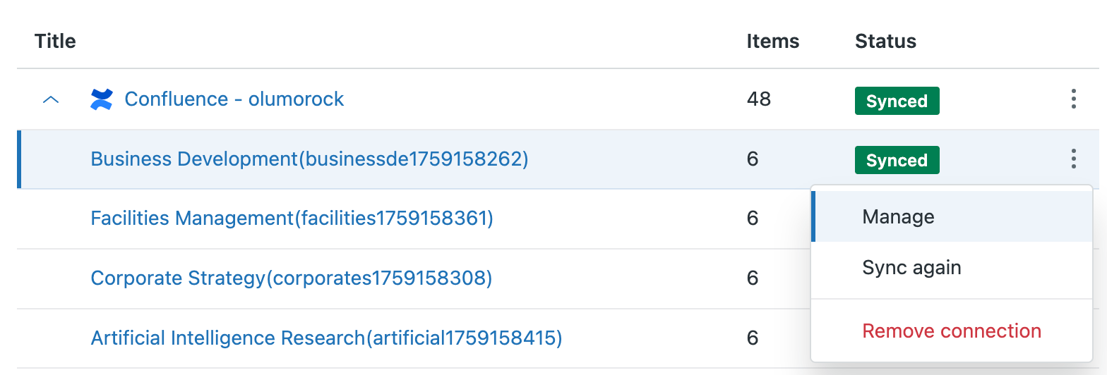1107x375 pixels.
Task: Select Sync again in the menu
Action: point(911,268)
